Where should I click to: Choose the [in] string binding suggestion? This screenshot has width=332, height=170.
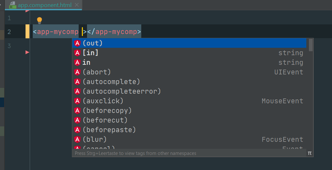91,53
